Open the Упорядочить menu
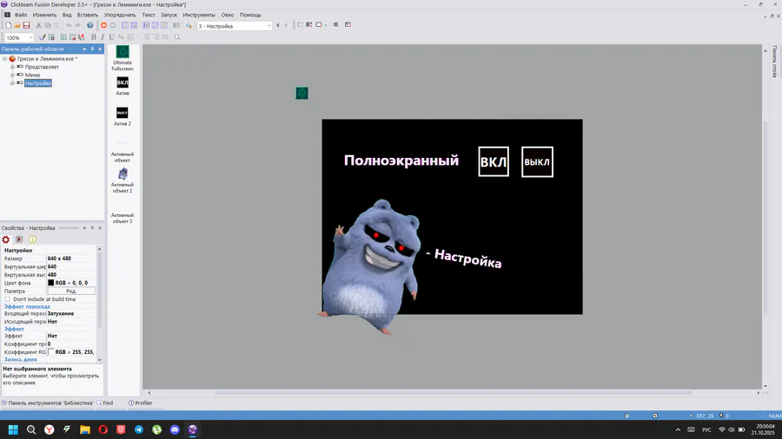This screenshot has width=782, height=439. pos(120,15)
